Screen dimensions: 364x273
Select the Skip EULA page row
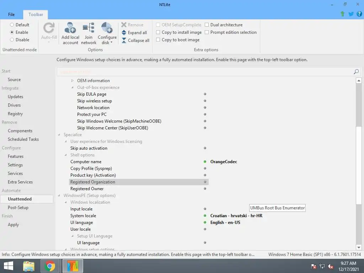[x=139, y=94]
